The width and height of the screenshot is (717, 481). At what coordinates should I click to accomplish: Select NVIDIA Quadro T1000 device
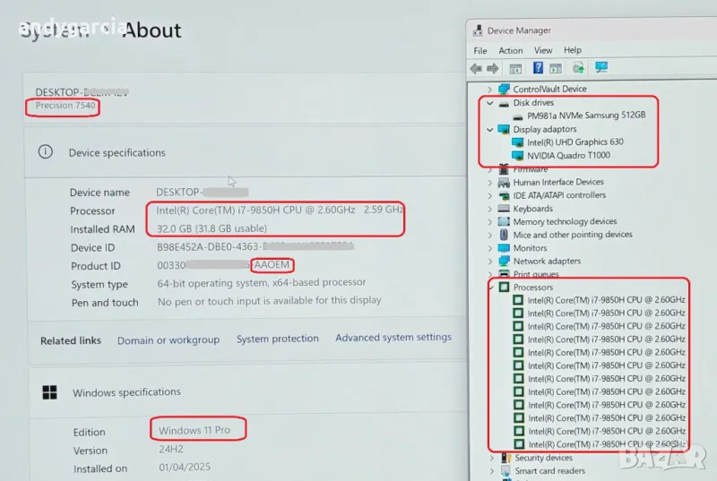[x=575, y=156]
